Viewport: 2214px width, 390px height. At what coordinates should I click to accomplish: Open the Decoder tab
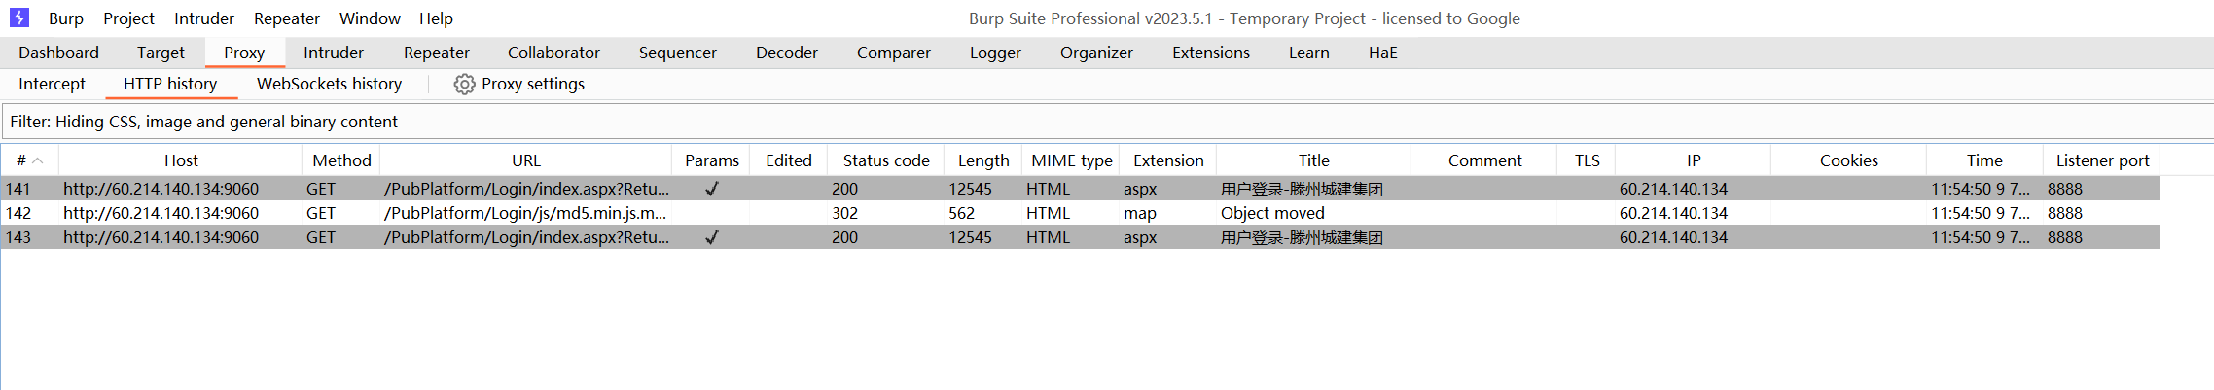tap(787, 53)
